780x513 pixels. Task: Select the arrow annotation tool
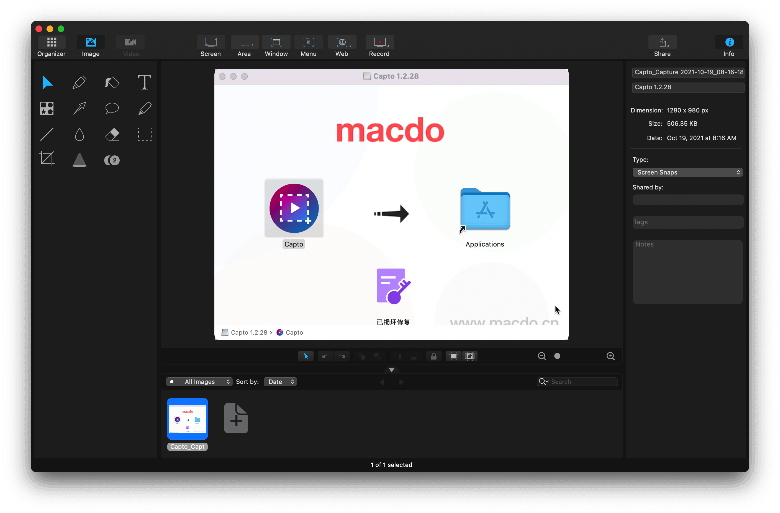(x=79, y=108)
